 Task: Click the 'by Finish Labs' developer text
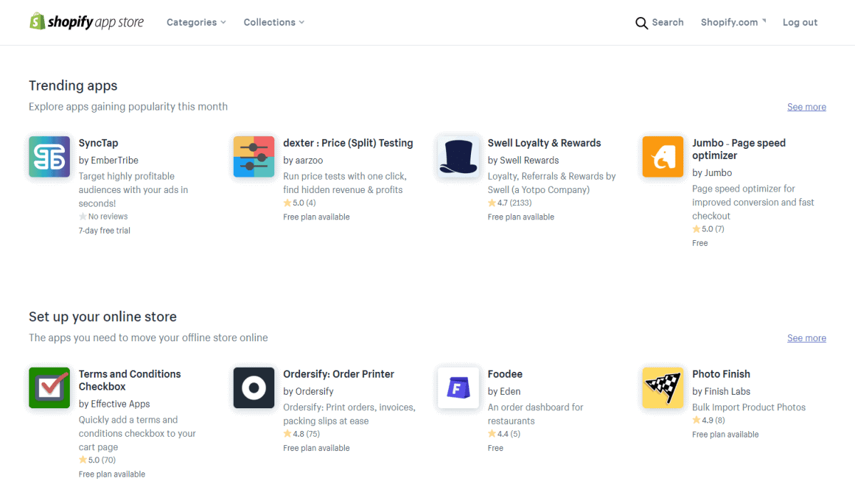pyautogui.click(x=721, y=391)
